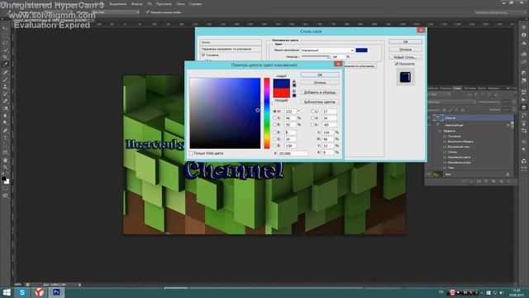Image resolution: width=529 pixels, height=298 pixels.
Task: Click the style preview thumbnail in Layer Style
Action: click(405, 77)
